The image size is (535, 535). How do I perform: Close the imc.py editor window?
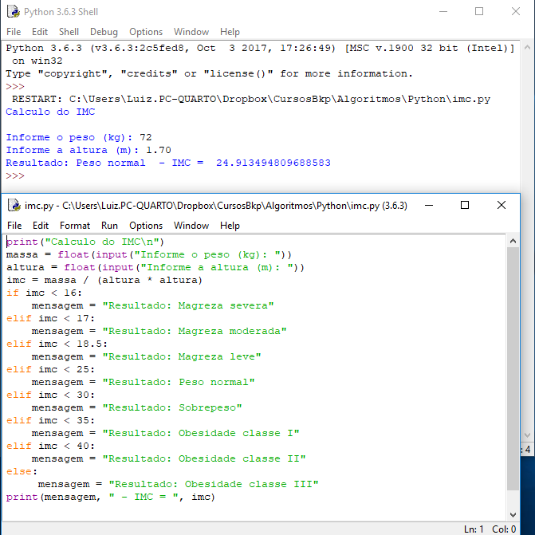[501, 205]
